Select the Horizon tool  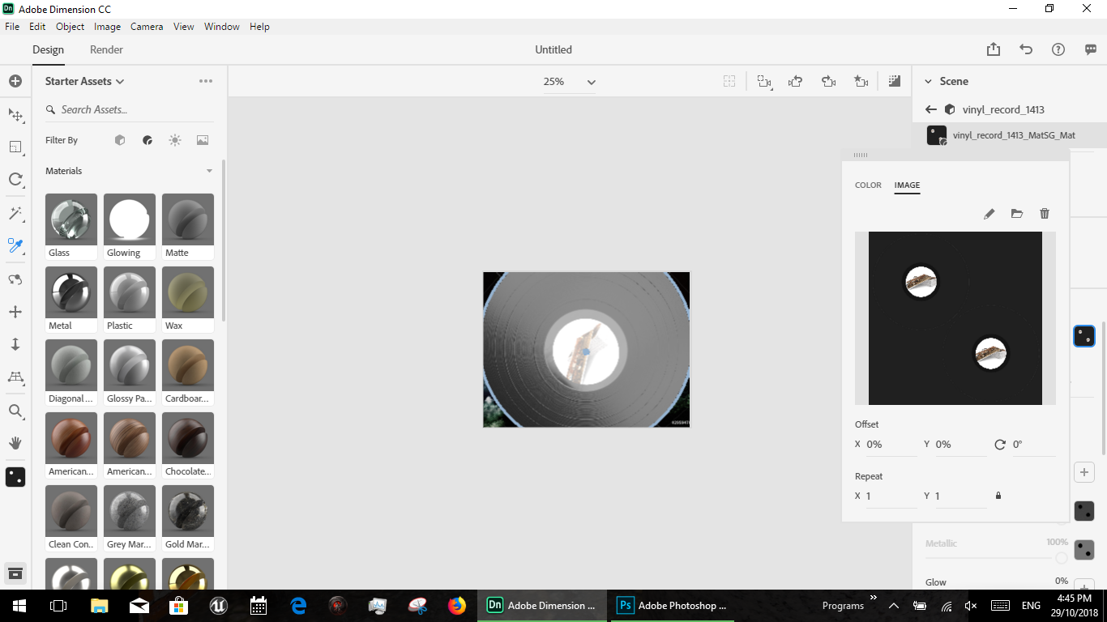[x=15, y=377]
